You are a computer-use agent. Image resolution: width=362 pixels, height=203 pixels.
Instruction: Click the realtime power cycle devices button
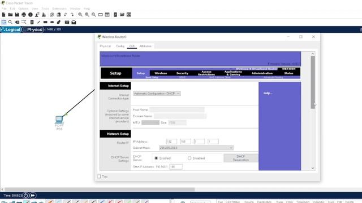25,196
